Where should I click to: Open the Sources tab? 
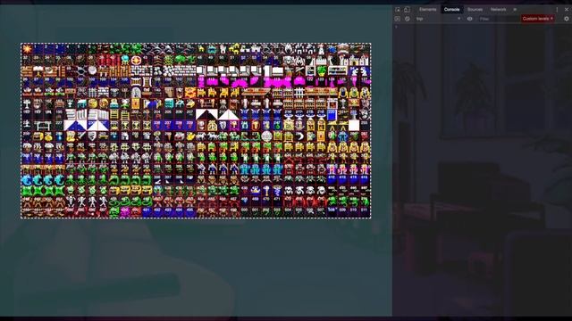(x=475, y=10)
